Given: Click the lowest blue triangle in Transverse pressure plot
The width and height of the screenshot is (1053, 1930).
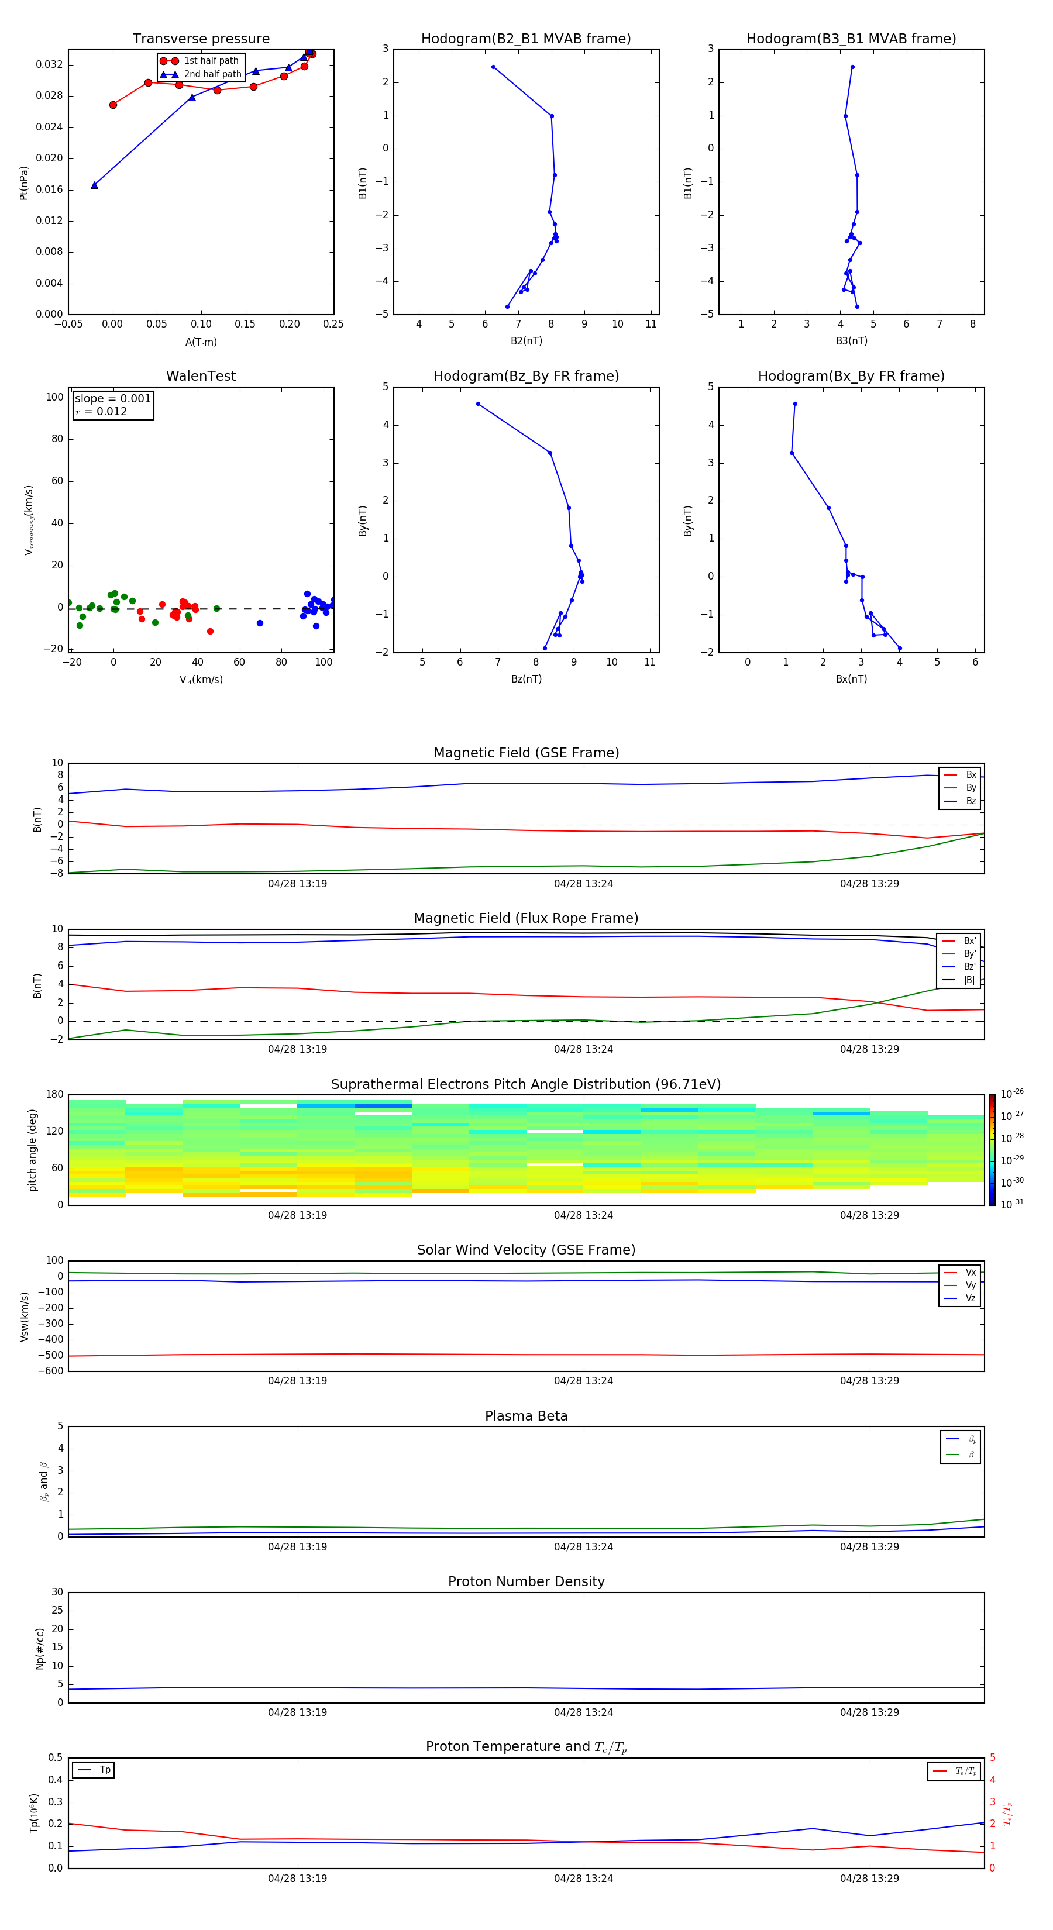Looking at the screenshot, I should coord(94,185).
